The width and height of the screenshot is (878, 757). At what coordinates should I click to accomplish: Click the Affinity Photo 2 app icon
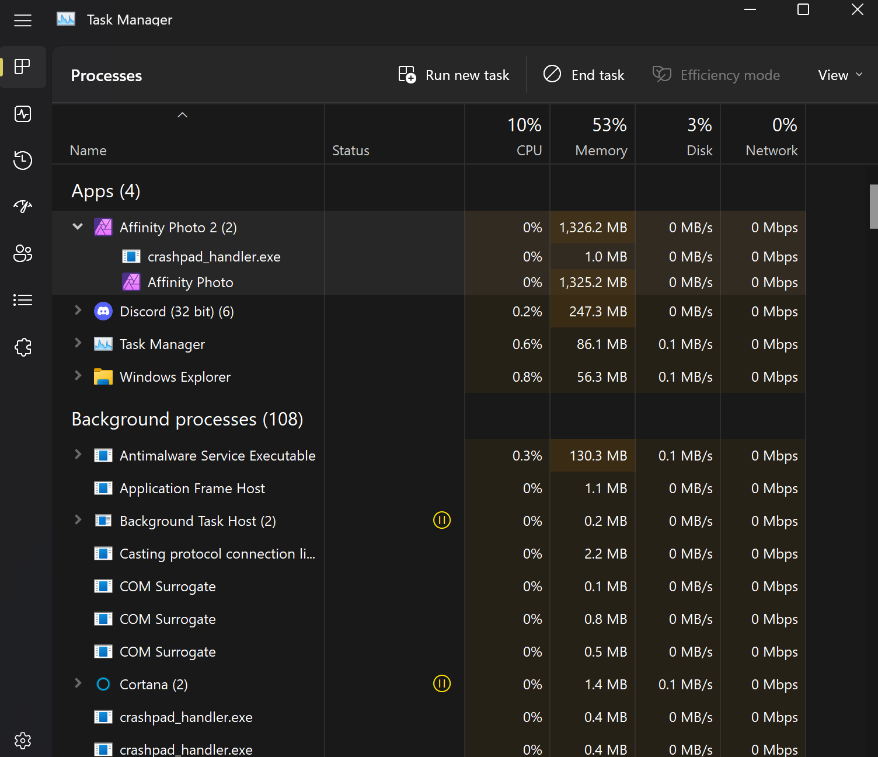103,227
